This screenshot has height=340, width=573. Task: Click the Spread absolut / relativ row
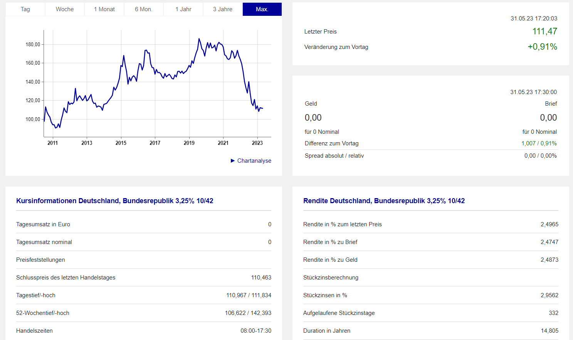tap(430, 156)
